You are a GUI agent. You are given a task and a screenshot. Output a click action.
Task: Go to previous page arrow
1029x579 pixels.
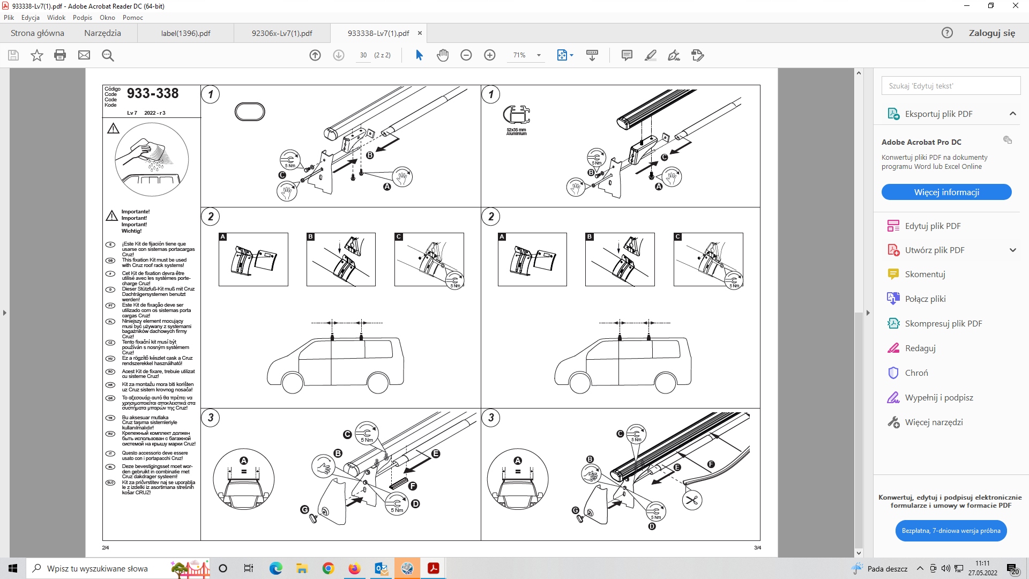pyautogui.click(x=315, y=55)
